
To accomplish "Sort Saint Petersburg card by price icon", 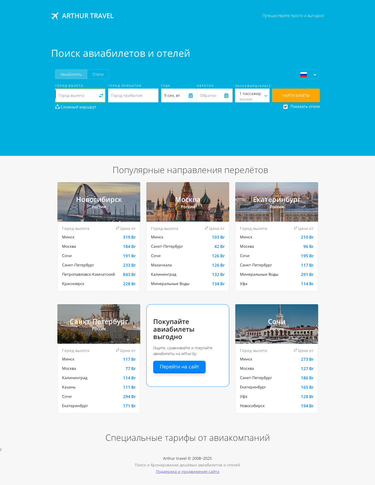I will (x=117, y=350).
